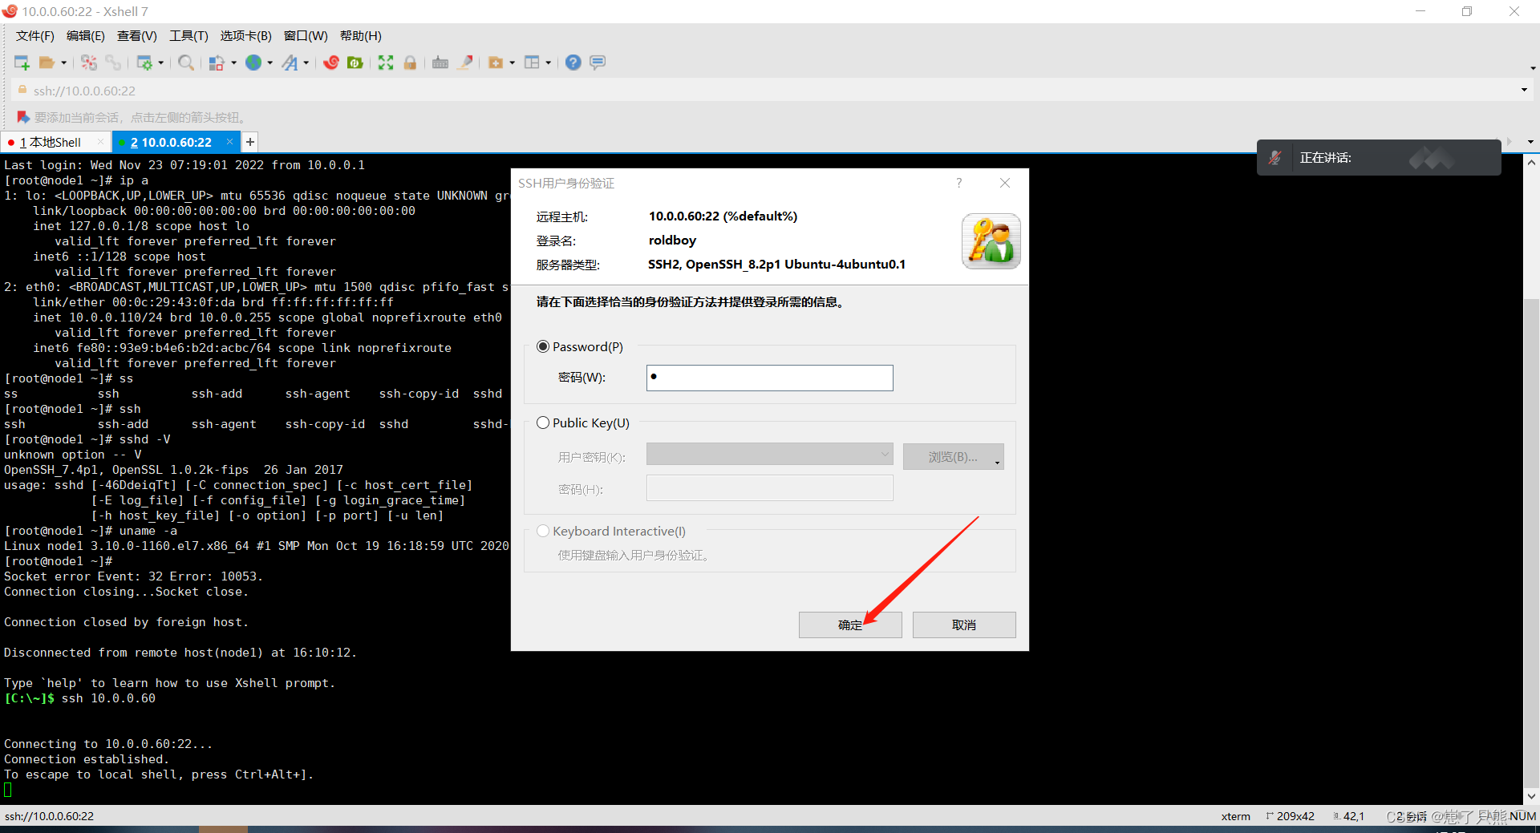Open the color scheme icon
1540x833 pixels.
(217, 63)
